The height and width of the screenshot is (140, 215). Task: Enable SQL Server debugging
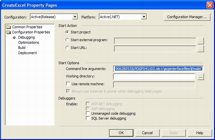88,118
